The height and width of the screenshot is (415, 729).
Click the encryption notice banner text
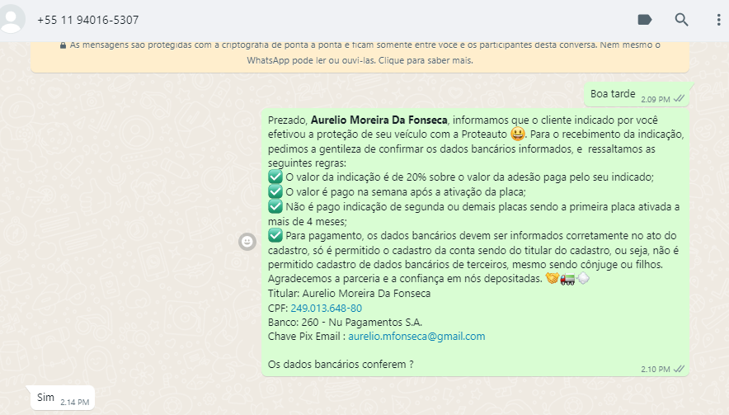point(360,53)
